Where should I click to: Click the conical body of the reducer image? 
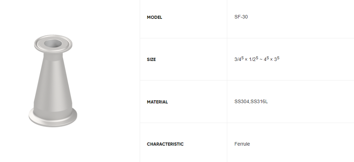(x=53, y=81)
